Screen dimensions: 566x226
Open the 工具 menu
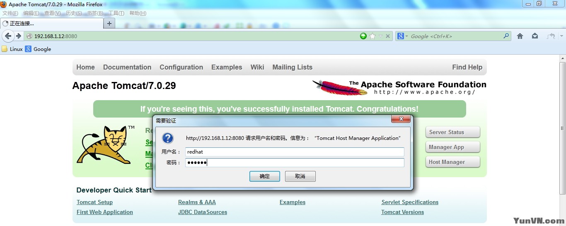(116, 13)
